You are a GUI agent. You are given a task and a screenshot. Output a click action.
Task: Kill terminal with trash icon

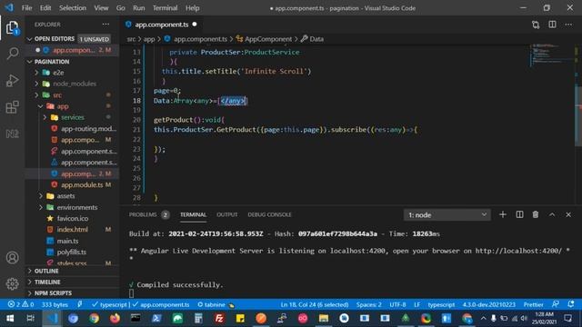pos(536,214)
